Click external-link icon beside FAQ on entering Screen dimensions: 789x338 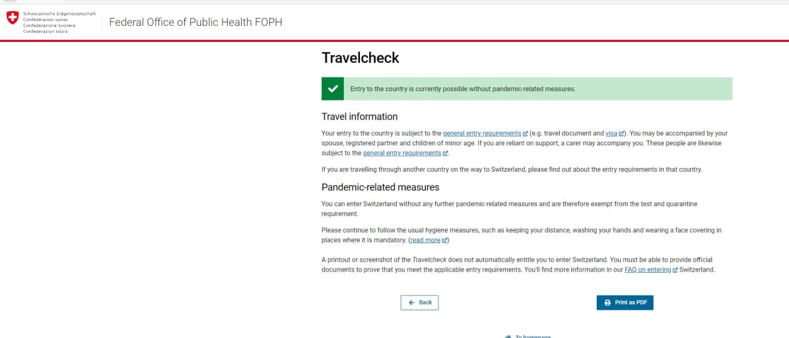675,270
